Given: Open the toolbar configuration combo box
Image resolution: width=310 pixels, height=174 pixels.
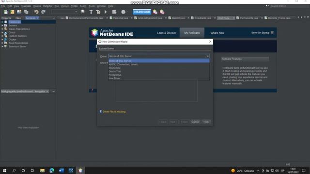Looking at the screenshot, I should [64, 12].
